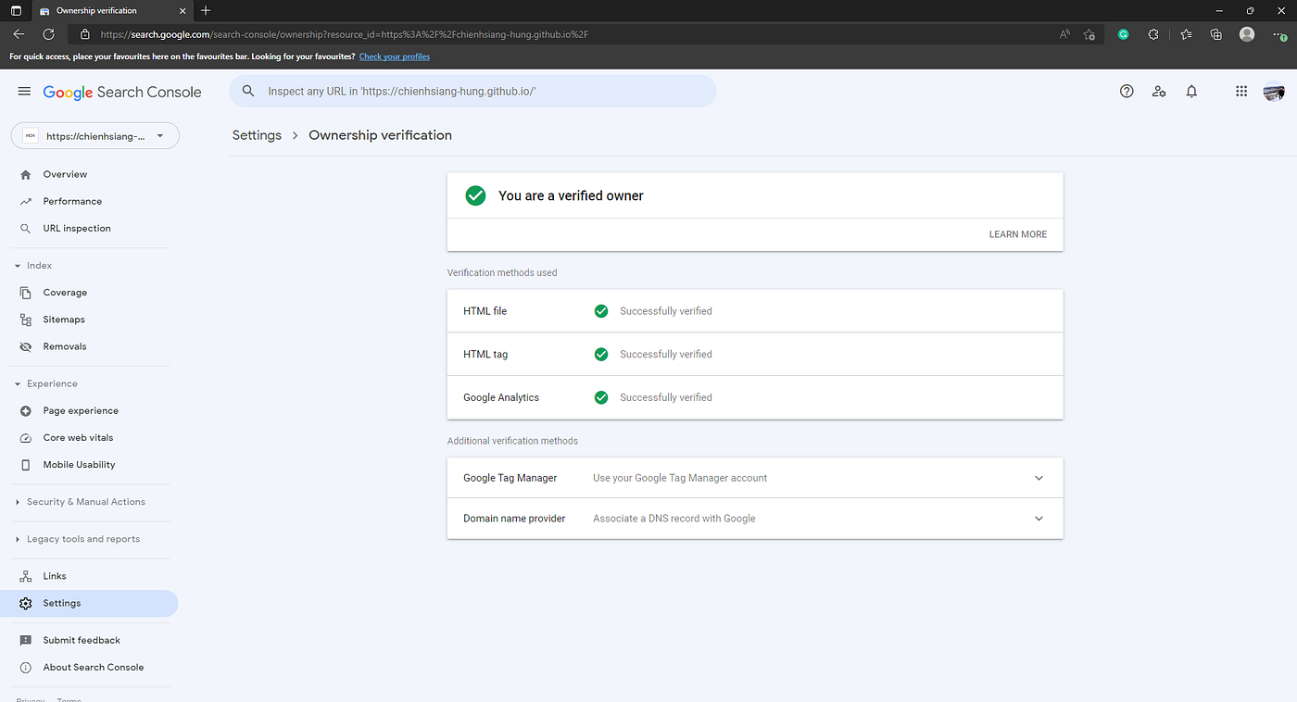
Task: Open the Google apps grid icon
Action: coord(1241,92)
